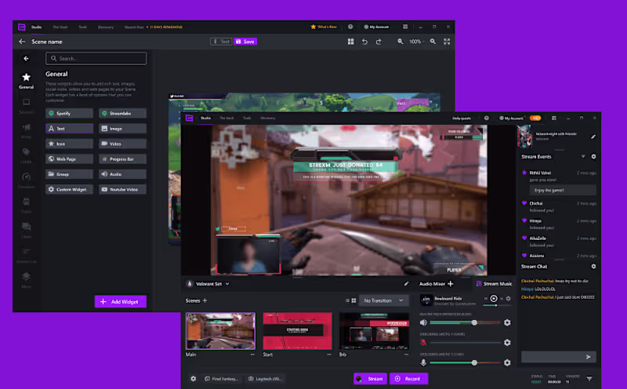Add new scene with Scenes plus
This screenshot has height=389, width=627.
pyautogui.click(x=205, y=300)
